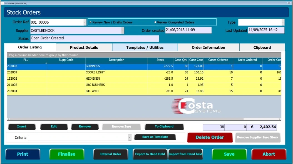Click the red Delete Order button
The image size is (293, 164).
[x=210, y=137]
